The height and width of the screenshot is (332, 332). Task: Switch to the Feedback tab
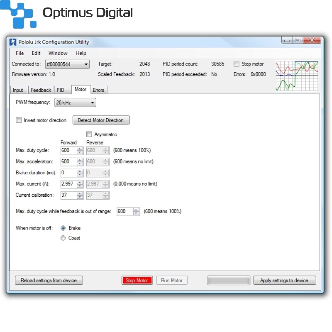tap(41, 90)
